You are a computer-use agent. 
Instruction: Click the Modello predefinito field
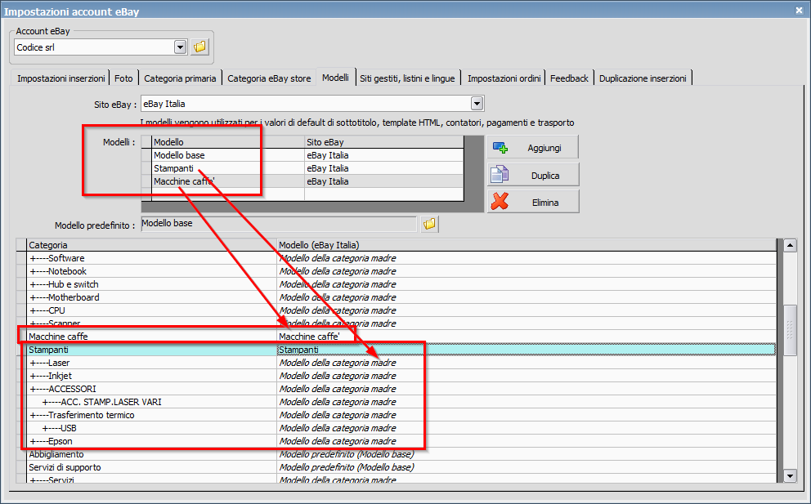[x=278, y=224]
